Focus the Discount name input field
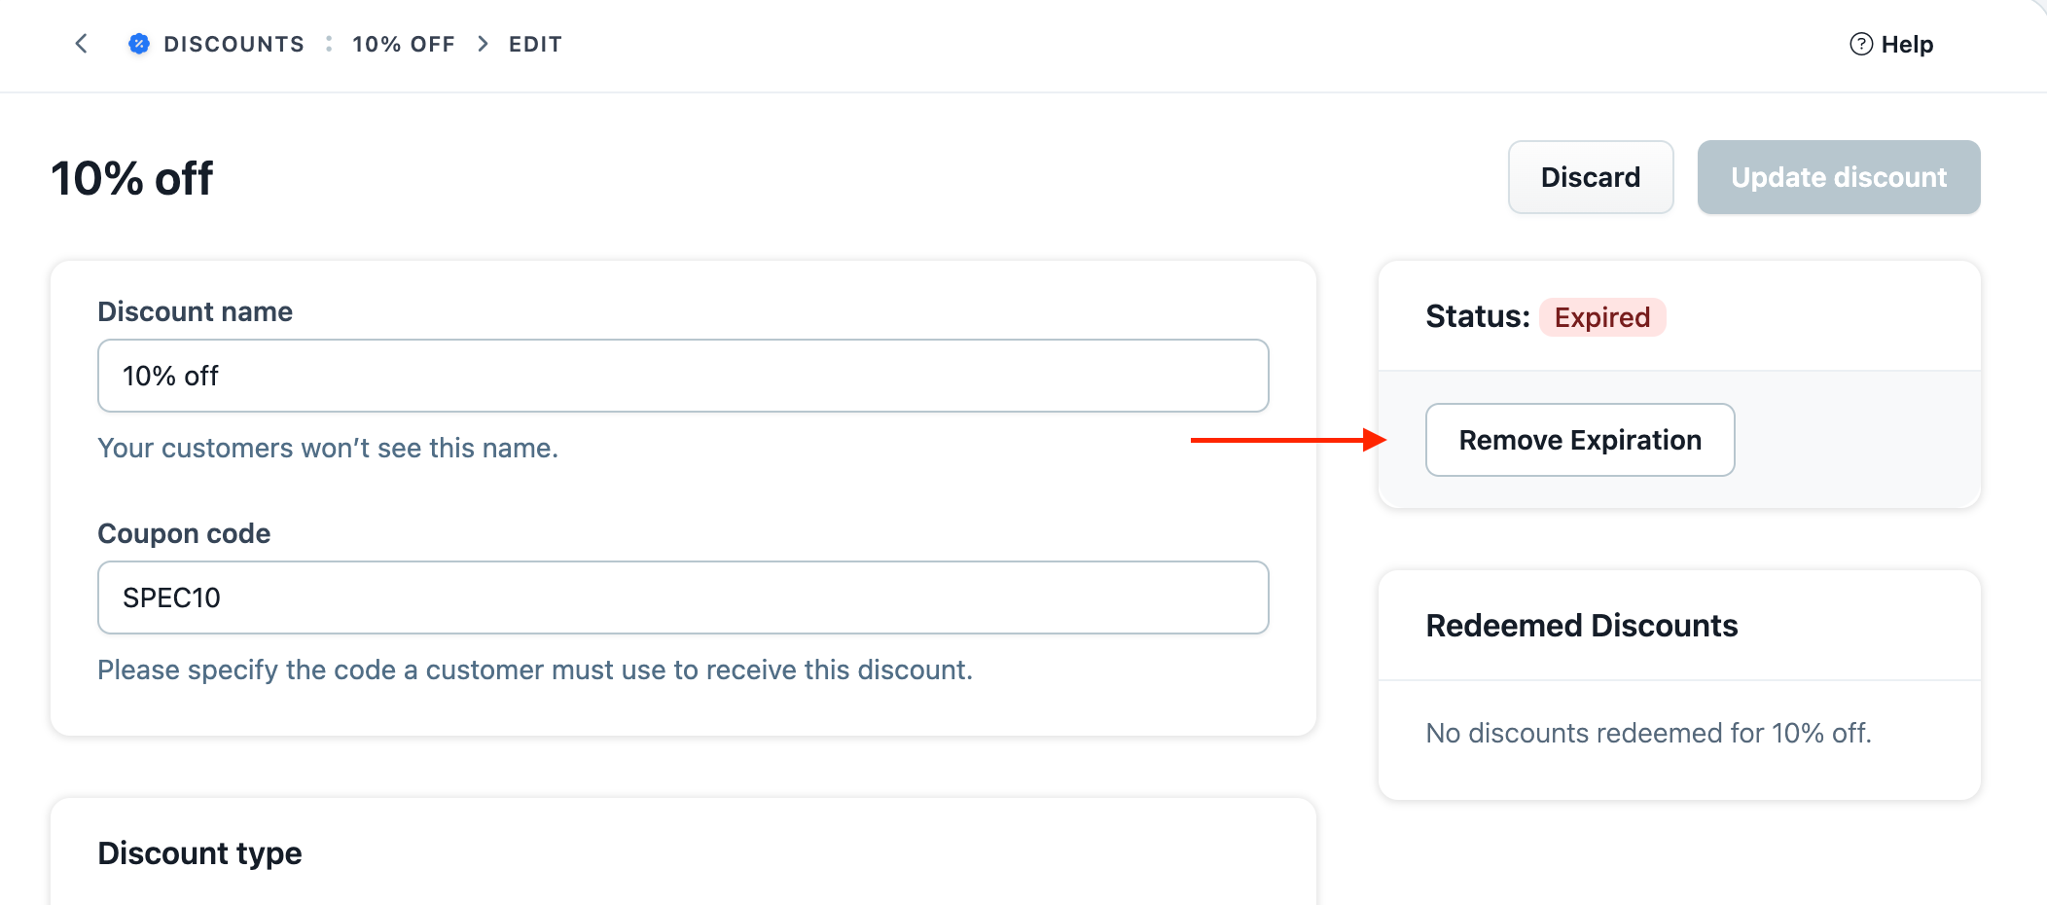 pos(683,376)
